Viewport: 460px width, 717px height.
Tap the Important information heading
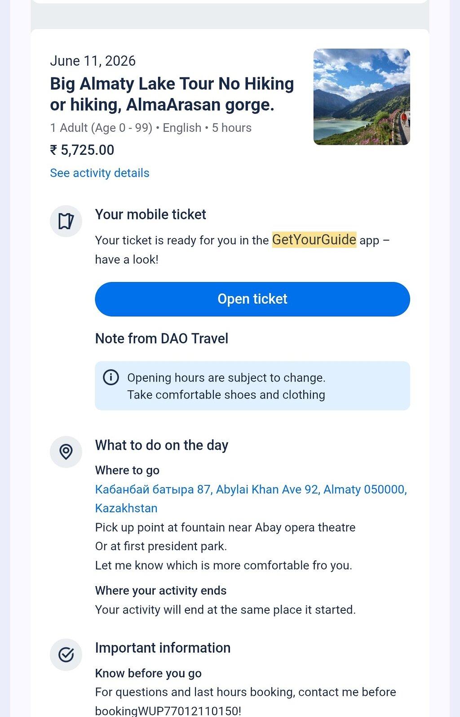tap(163, 648)
